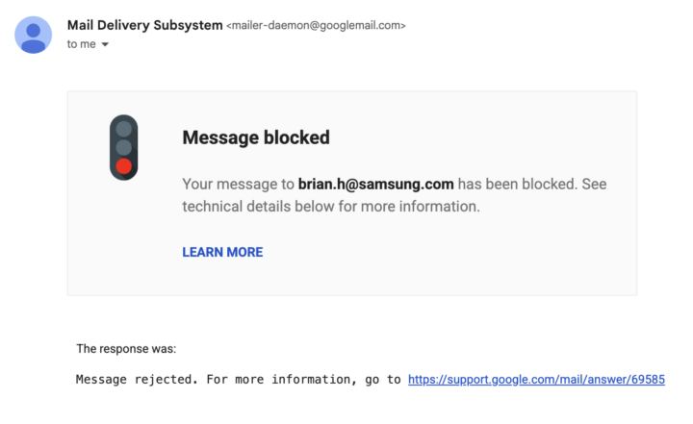Open the LEARN MORE link
This screenshot has width=693, height=424.
pos(222,252)
